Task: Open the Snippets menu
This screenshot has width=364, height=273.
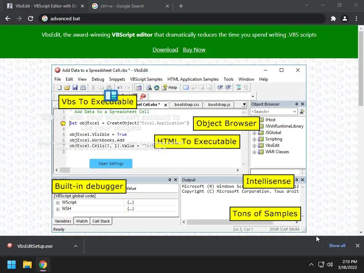Action: point(117,79)
